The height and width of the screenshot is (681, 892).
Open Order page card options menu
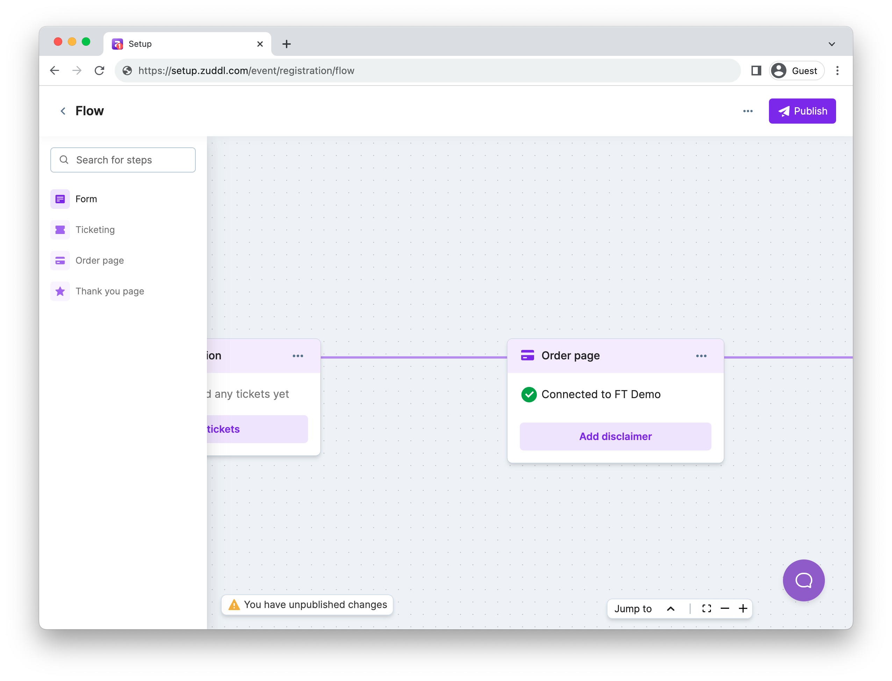click(x=701, y=356)
